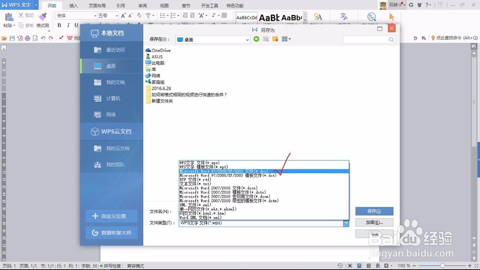480x270 pixels.
Task: Choose Microsoft Word 97/2000/XP/2003 文件(*.doc)
Action: (264, 171)
